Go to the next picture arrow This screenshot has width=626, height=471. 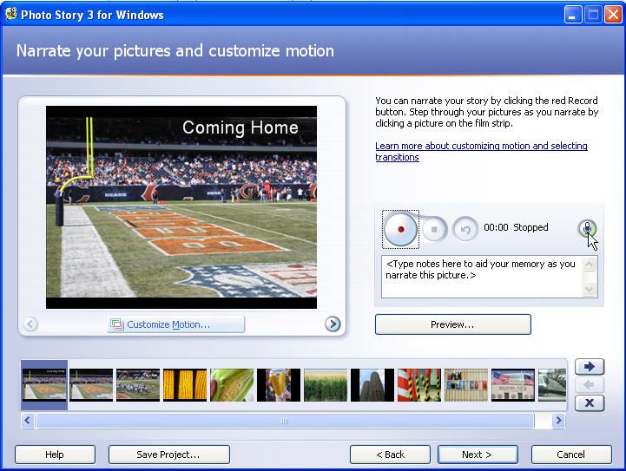coord(333,324)
